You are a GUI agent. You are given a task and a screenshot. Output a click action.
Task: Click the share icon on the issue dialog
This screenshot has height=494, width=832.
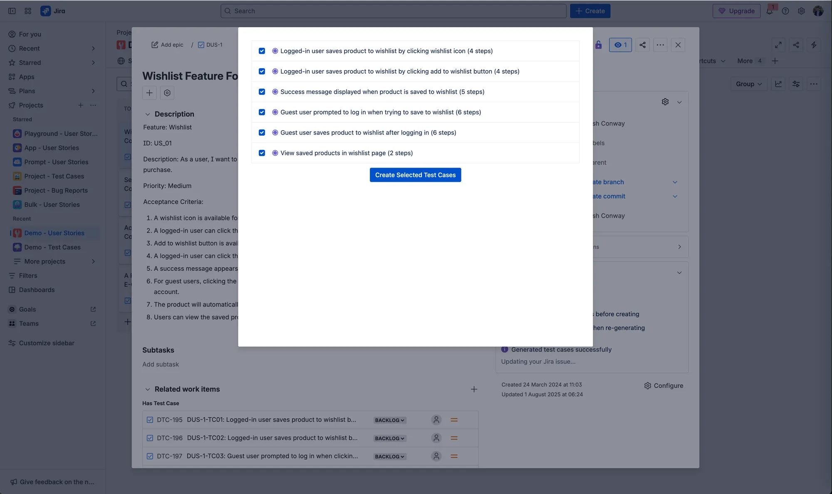coord(642,45)
